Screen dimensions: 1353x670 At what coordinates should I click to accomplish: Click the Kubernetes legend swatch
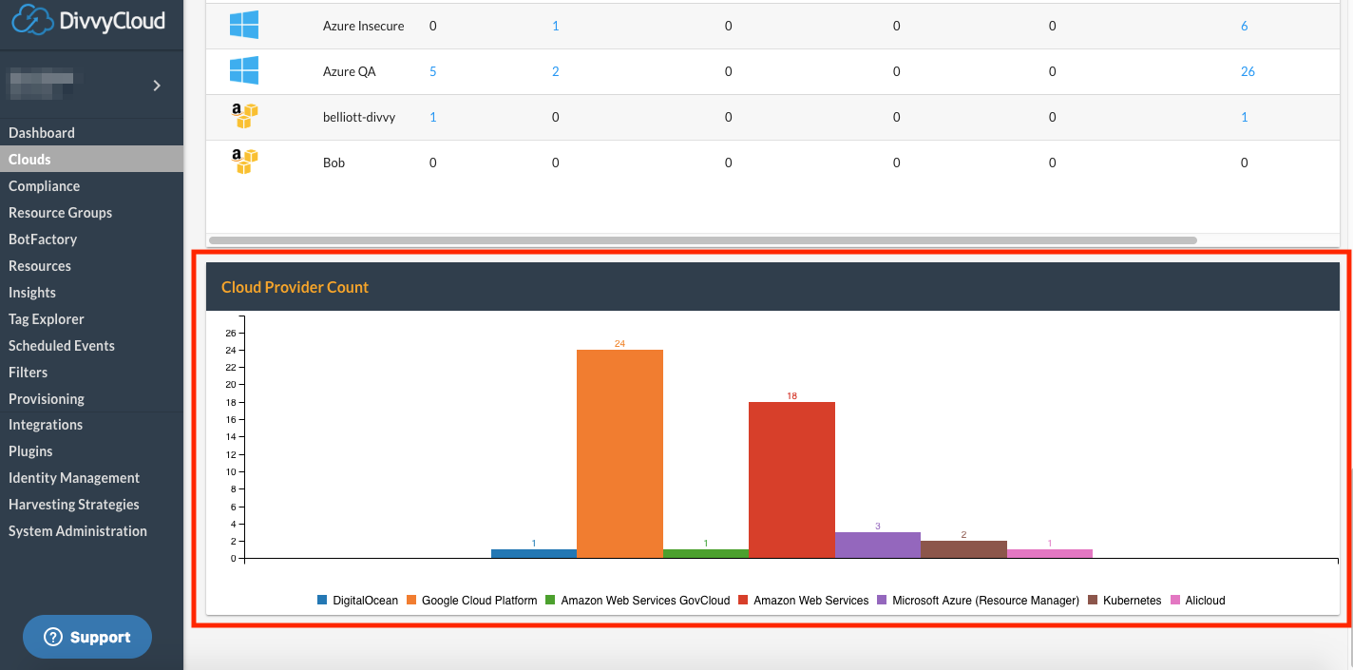coord(1093,601)
